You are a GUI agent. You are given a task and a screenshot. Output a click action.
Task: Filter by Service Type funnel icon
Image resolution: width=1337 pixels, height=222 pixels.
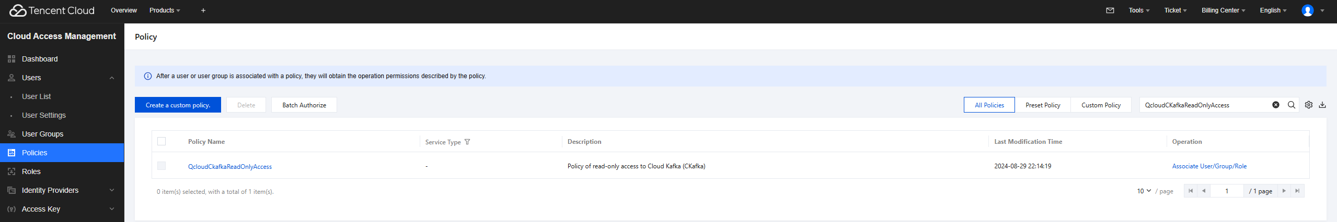[467, 142]
